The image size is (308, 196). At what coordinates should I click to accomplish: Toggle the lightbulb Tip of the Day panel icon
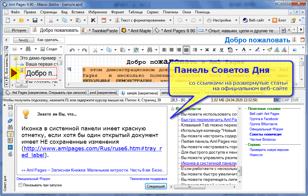pyautogui.click(x=10, y=134)
